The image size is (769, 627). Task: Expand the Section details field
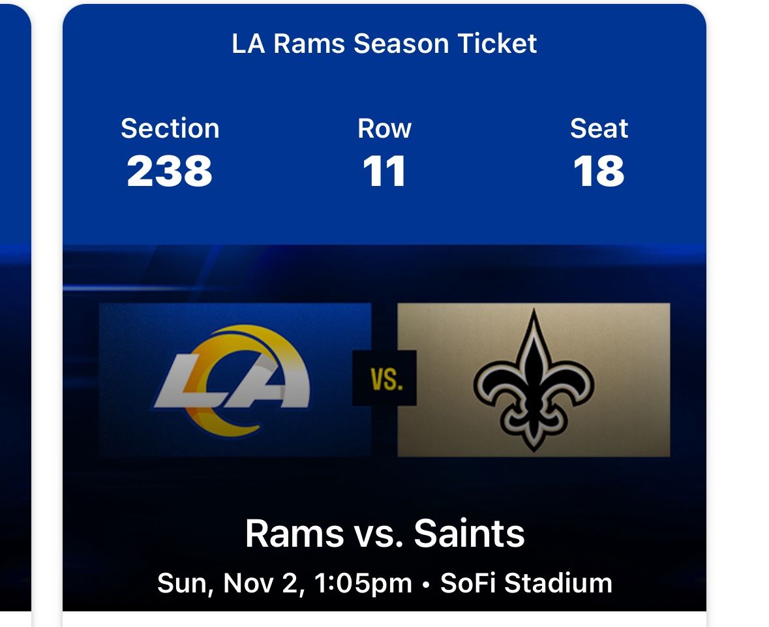coord(171,129)
